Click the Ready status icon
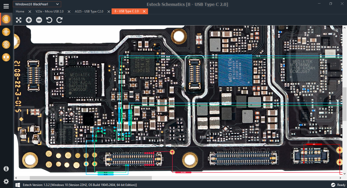 click(333, 185)
